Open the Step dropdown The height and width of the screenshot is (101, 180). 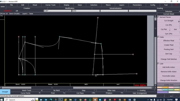83,90
